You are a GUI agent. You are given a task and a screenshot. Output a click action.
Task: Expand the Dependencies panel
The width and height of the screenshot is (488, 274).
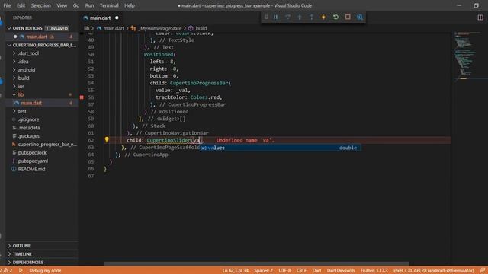(x=41, y=262)
